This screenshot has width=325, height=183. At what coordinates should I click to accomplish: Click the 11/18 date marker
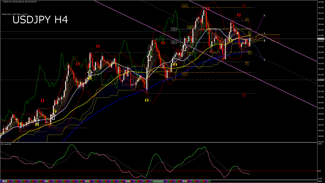(x=128, y=181)
